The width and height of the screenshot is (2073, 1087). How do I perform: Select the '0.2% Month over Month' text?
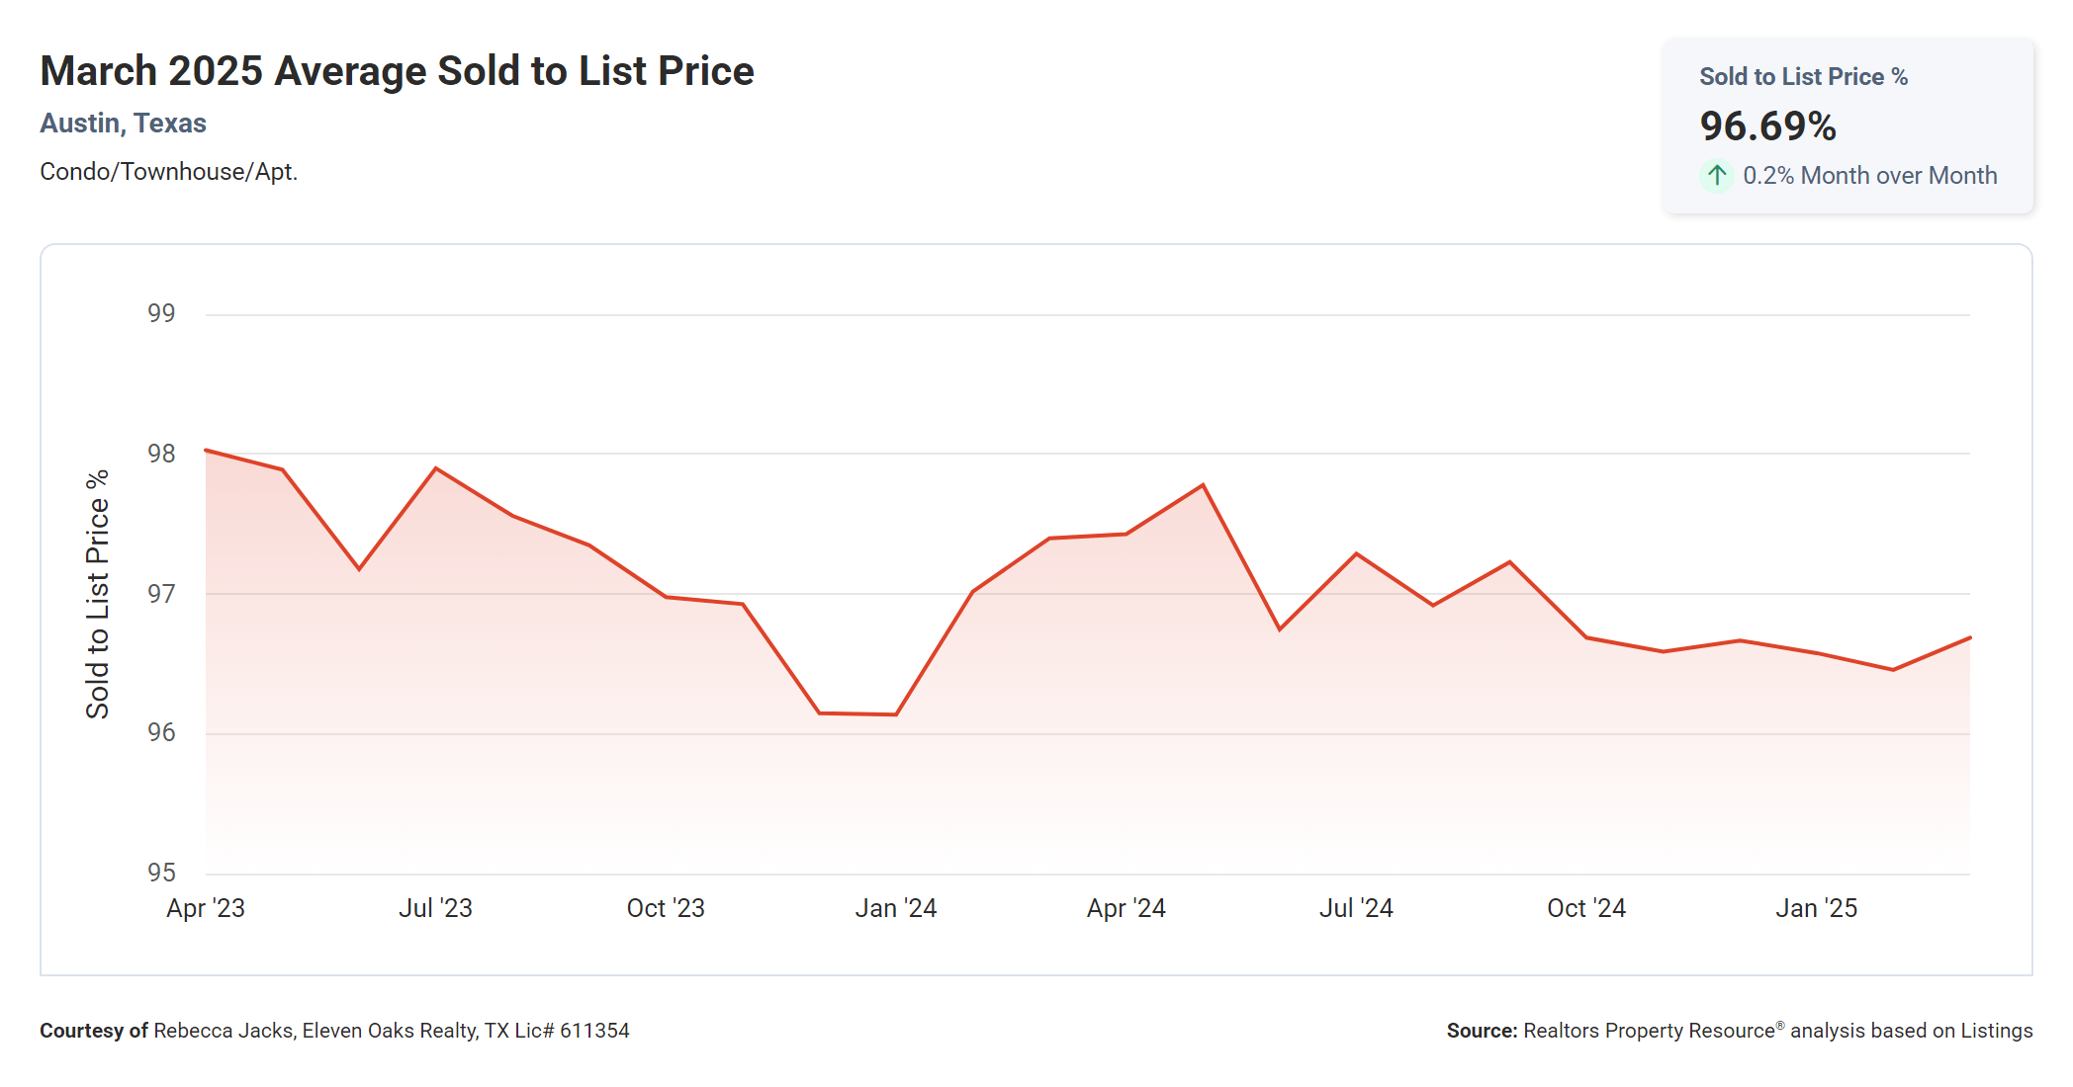1869,176
